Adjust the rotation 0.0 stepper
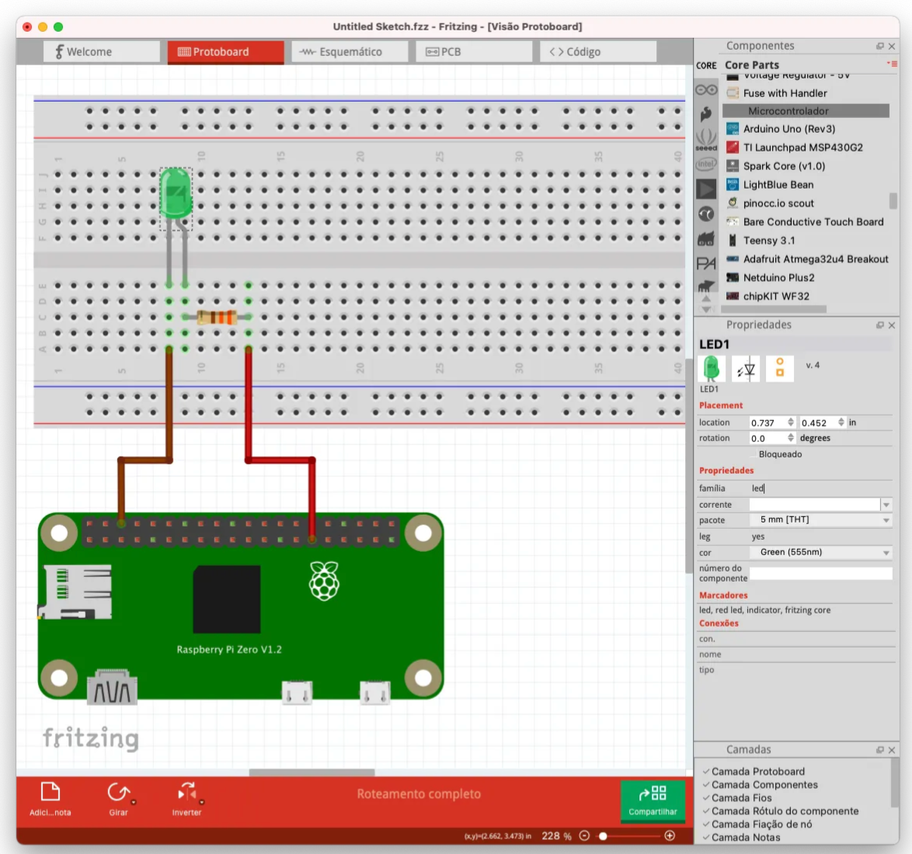This screenshot has height=854, width=912. (791, 438)
